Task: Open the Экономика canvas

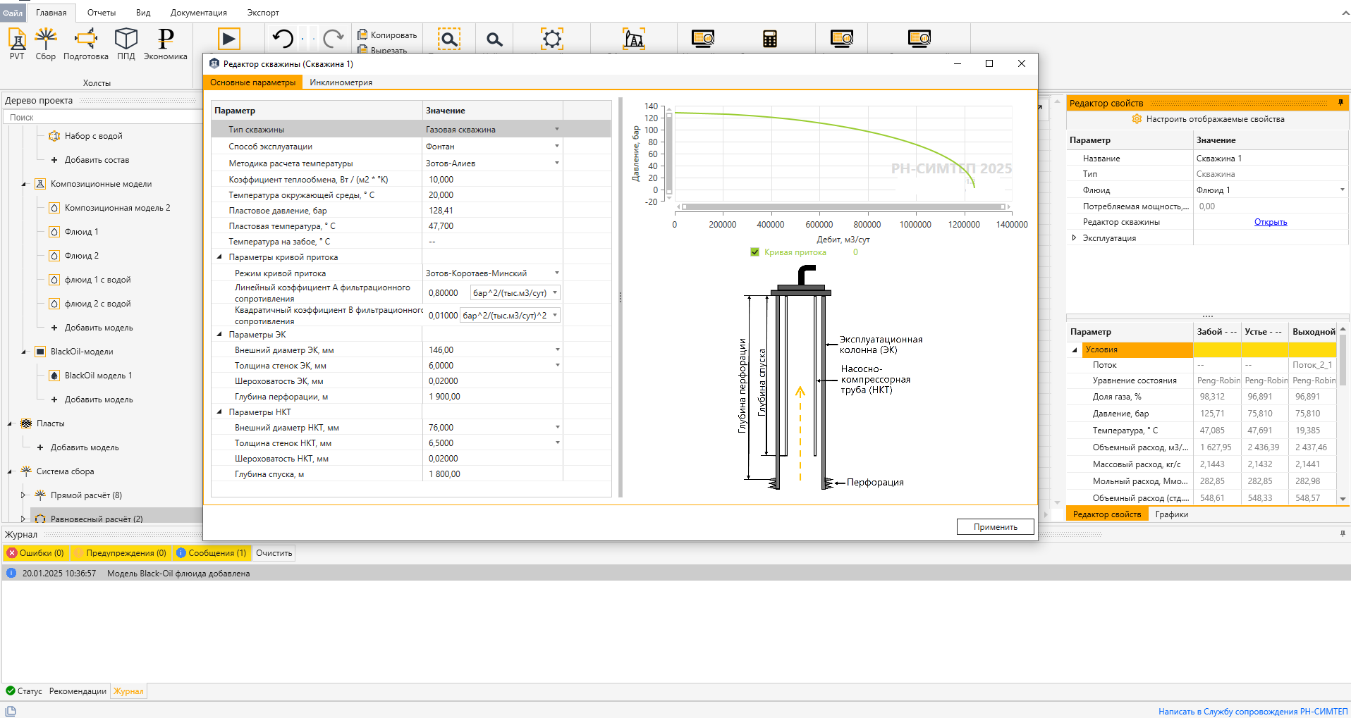Action: pyautogui.click(x=166, y=44)
